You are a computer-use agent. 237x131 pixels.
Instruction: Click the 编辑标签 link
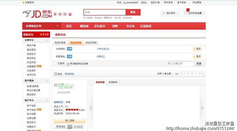(59, 102)
